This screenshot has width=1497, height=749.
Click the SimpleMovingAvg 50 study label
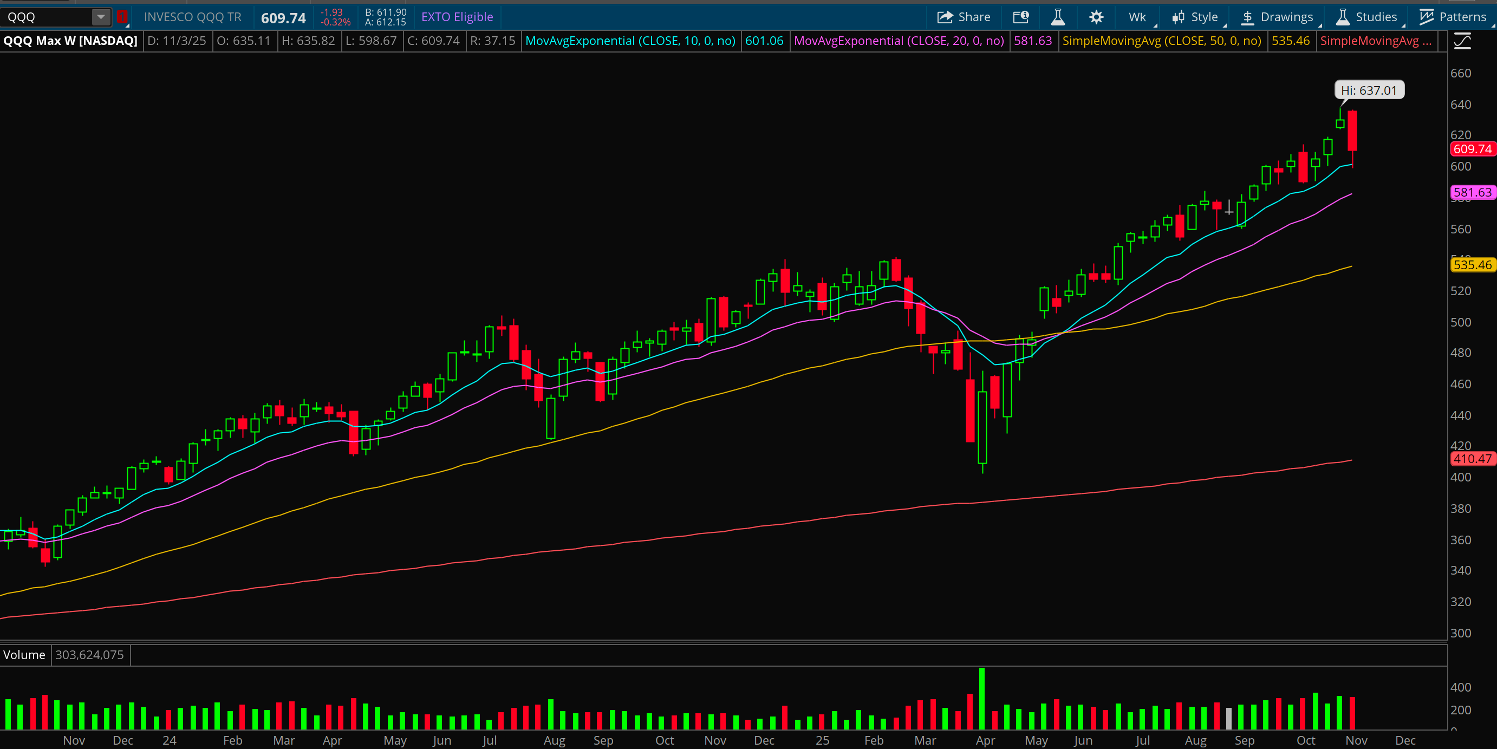click(x=1161, y=41)
